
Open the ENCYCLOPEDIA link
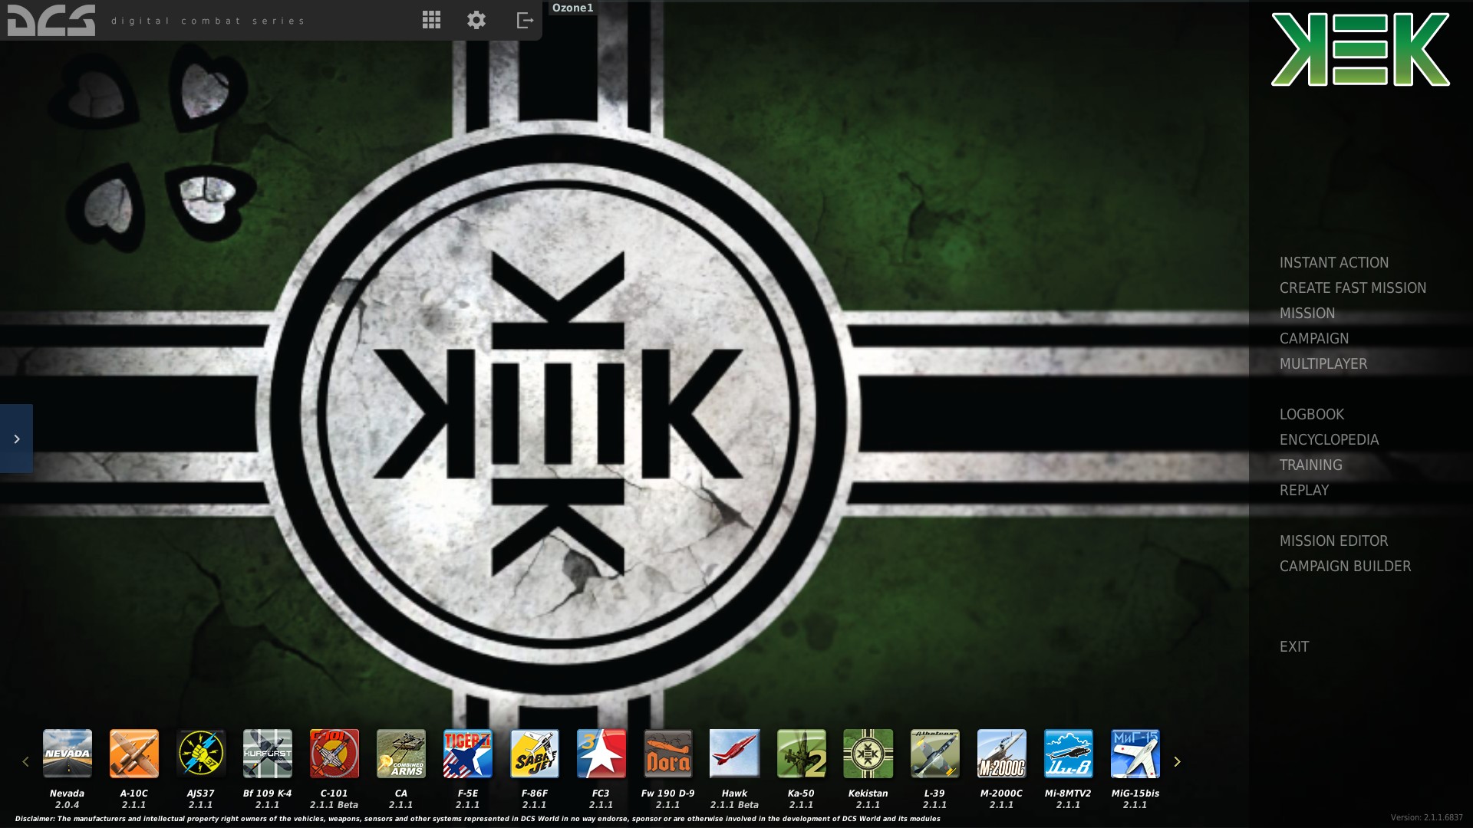pos(1329,439)
